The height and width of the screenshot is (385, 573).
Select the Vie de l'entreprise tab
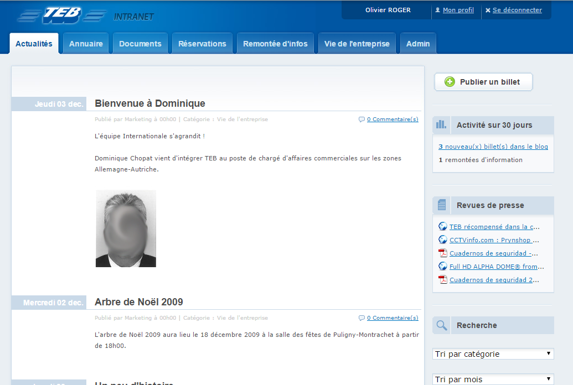point(357,44)
